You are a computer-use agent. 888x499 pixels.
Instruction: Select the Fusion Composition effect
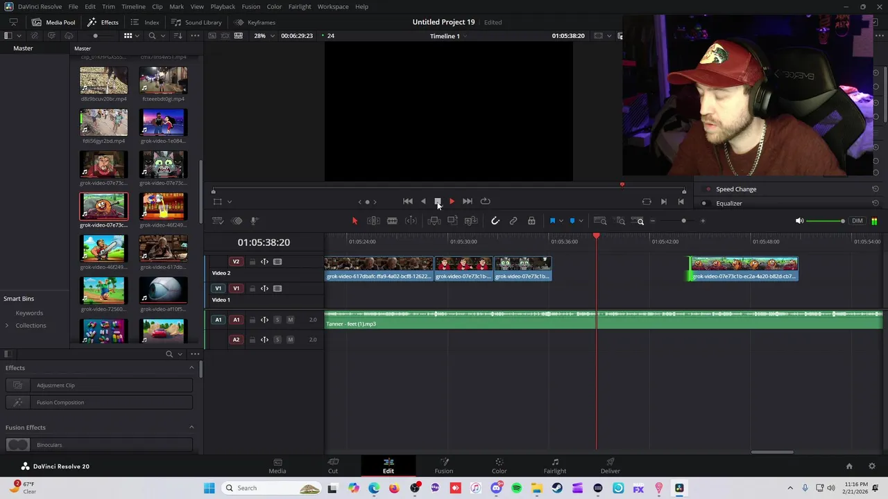pos(99,403)
